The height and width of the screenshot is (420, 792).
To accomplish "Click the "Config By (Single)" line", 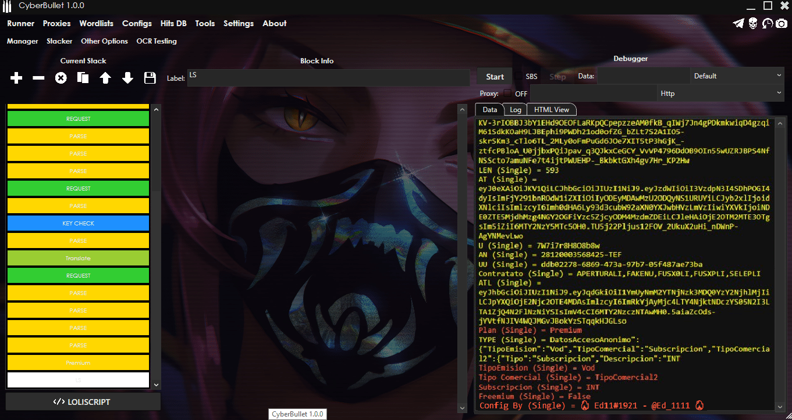I will pos(592,405).
